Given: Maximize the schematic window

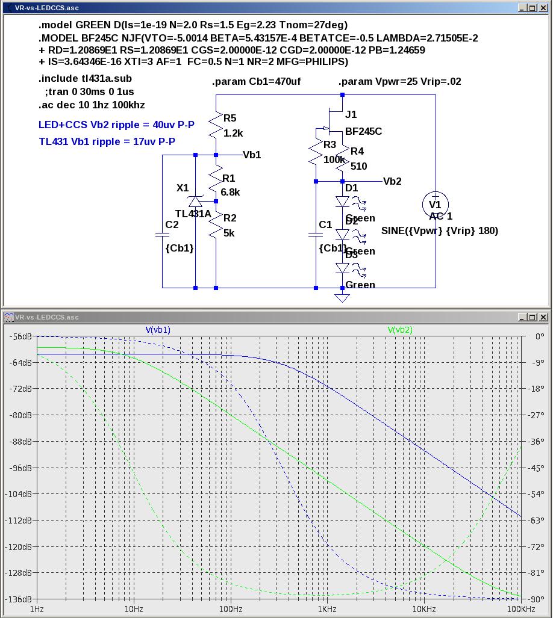Looking at the screenshot, I should tap(532, 7).
